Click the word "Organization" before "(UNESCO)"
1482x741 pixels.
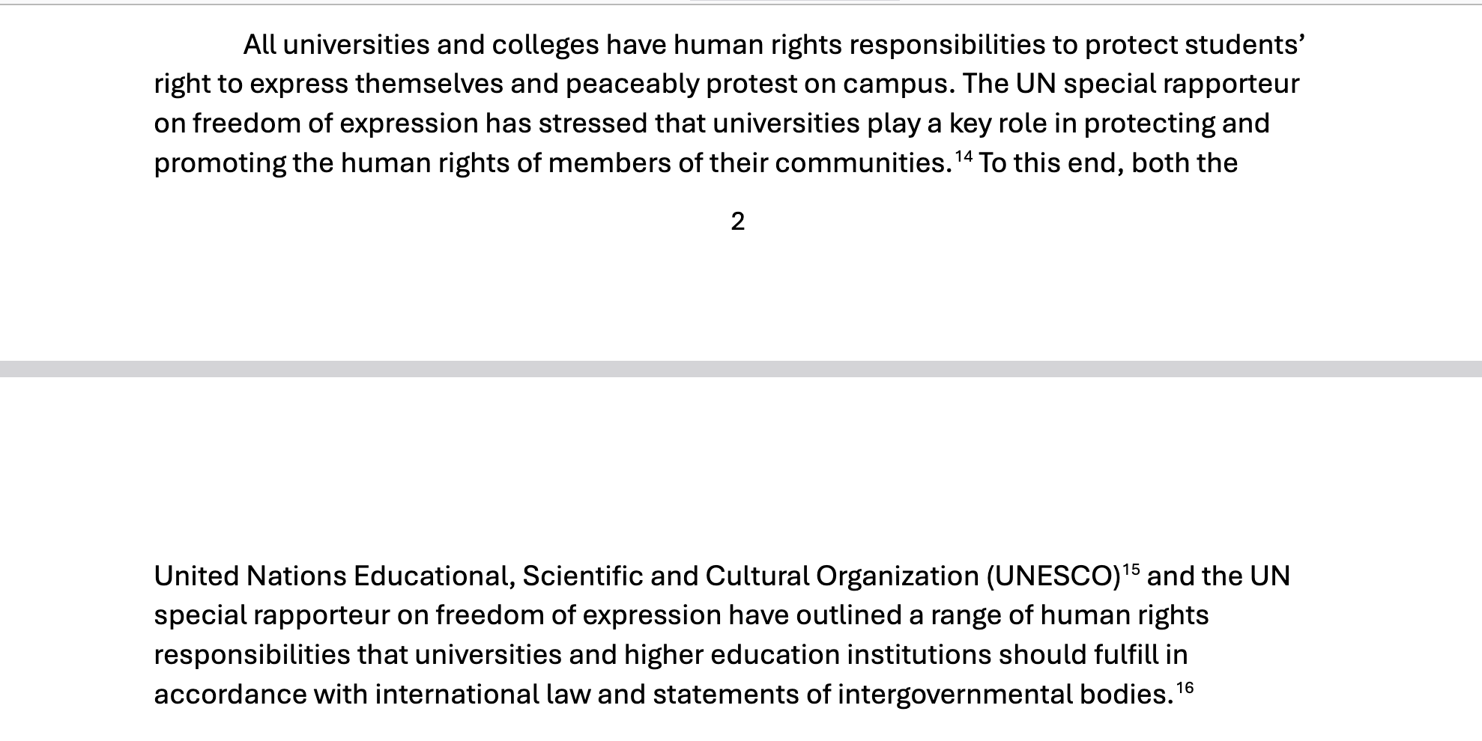click(x=897, y=576)
